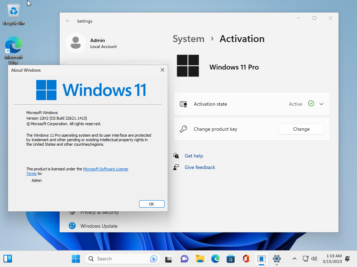Go back using the Settings back arrow

pos(68,21)
